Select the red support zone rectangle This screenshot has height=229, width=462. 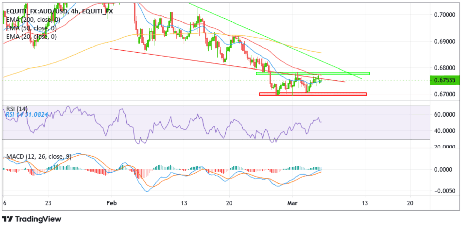[313, 94]
